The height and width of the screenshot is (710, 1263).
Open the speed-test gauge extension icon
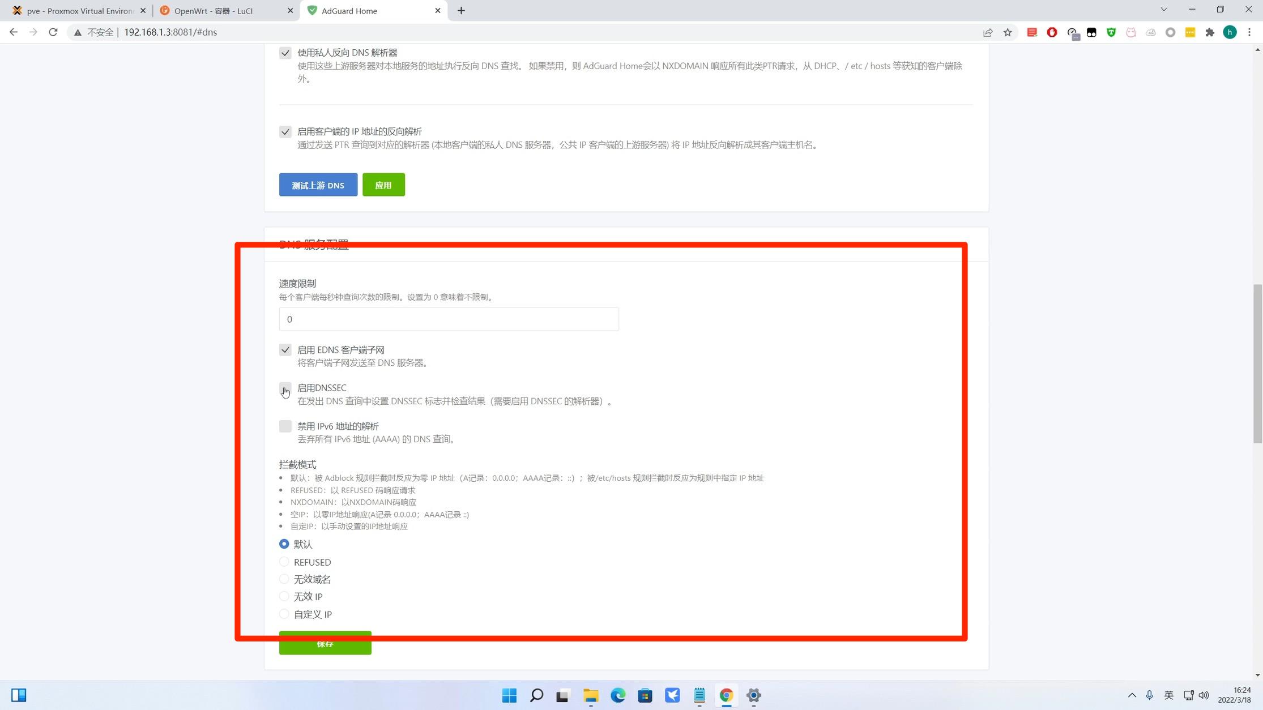[1072, 32]
